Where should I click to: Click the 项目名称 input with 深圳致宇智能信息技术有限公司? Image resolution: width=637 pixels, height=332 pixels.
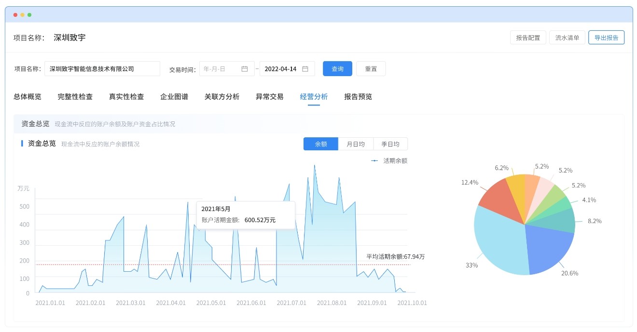[102, 69]
